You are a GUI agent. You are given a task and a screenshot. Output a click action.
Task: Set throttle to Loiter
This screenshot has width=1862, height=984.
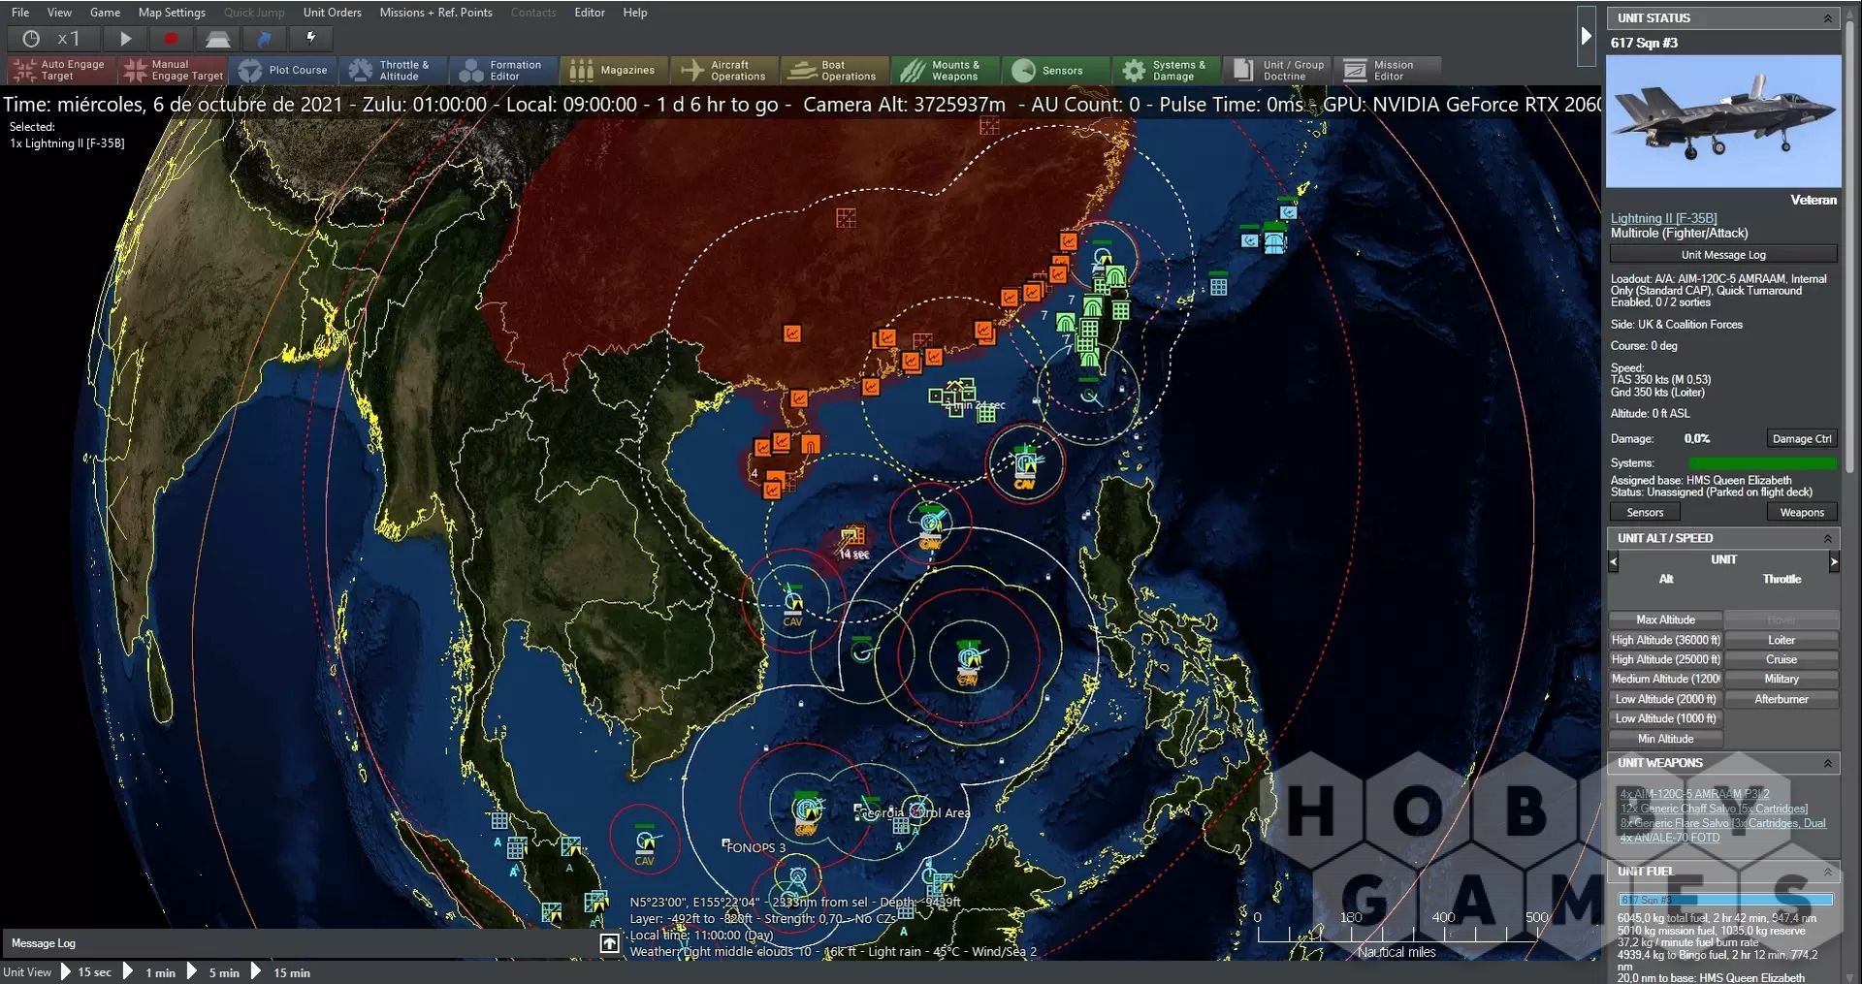click(1782, 640)
